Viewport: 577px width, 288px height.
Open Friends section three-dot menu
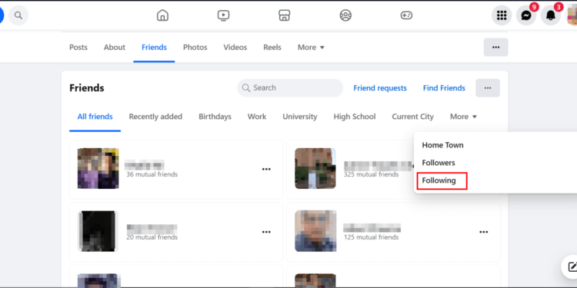tap(488, 88)
